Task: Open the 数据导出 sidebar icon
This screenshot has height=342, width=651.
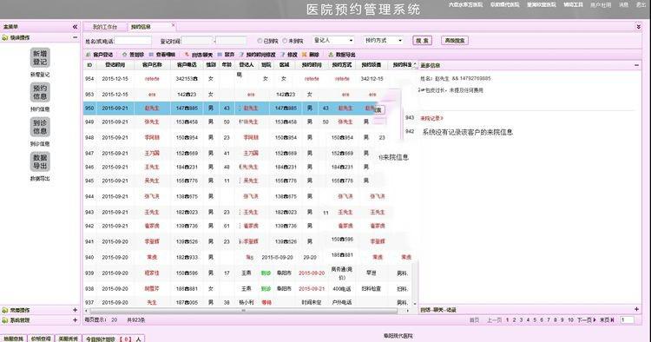Action: click(40, 161)
